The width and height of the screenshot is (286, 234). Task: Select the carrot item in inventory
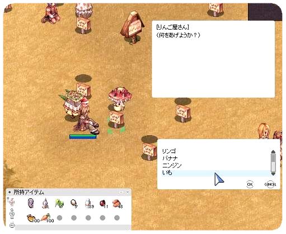tap(45, 217)
